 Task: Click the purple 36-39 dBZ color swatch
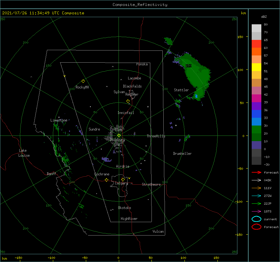pos(256,106)
